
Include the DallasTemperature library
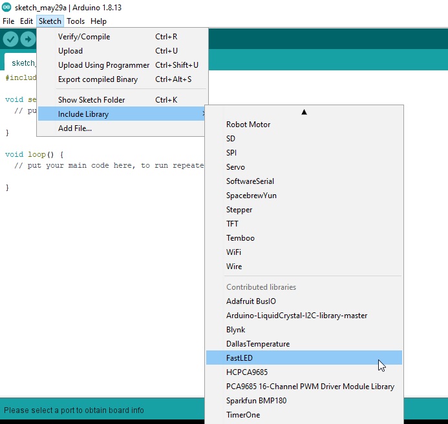304,344
